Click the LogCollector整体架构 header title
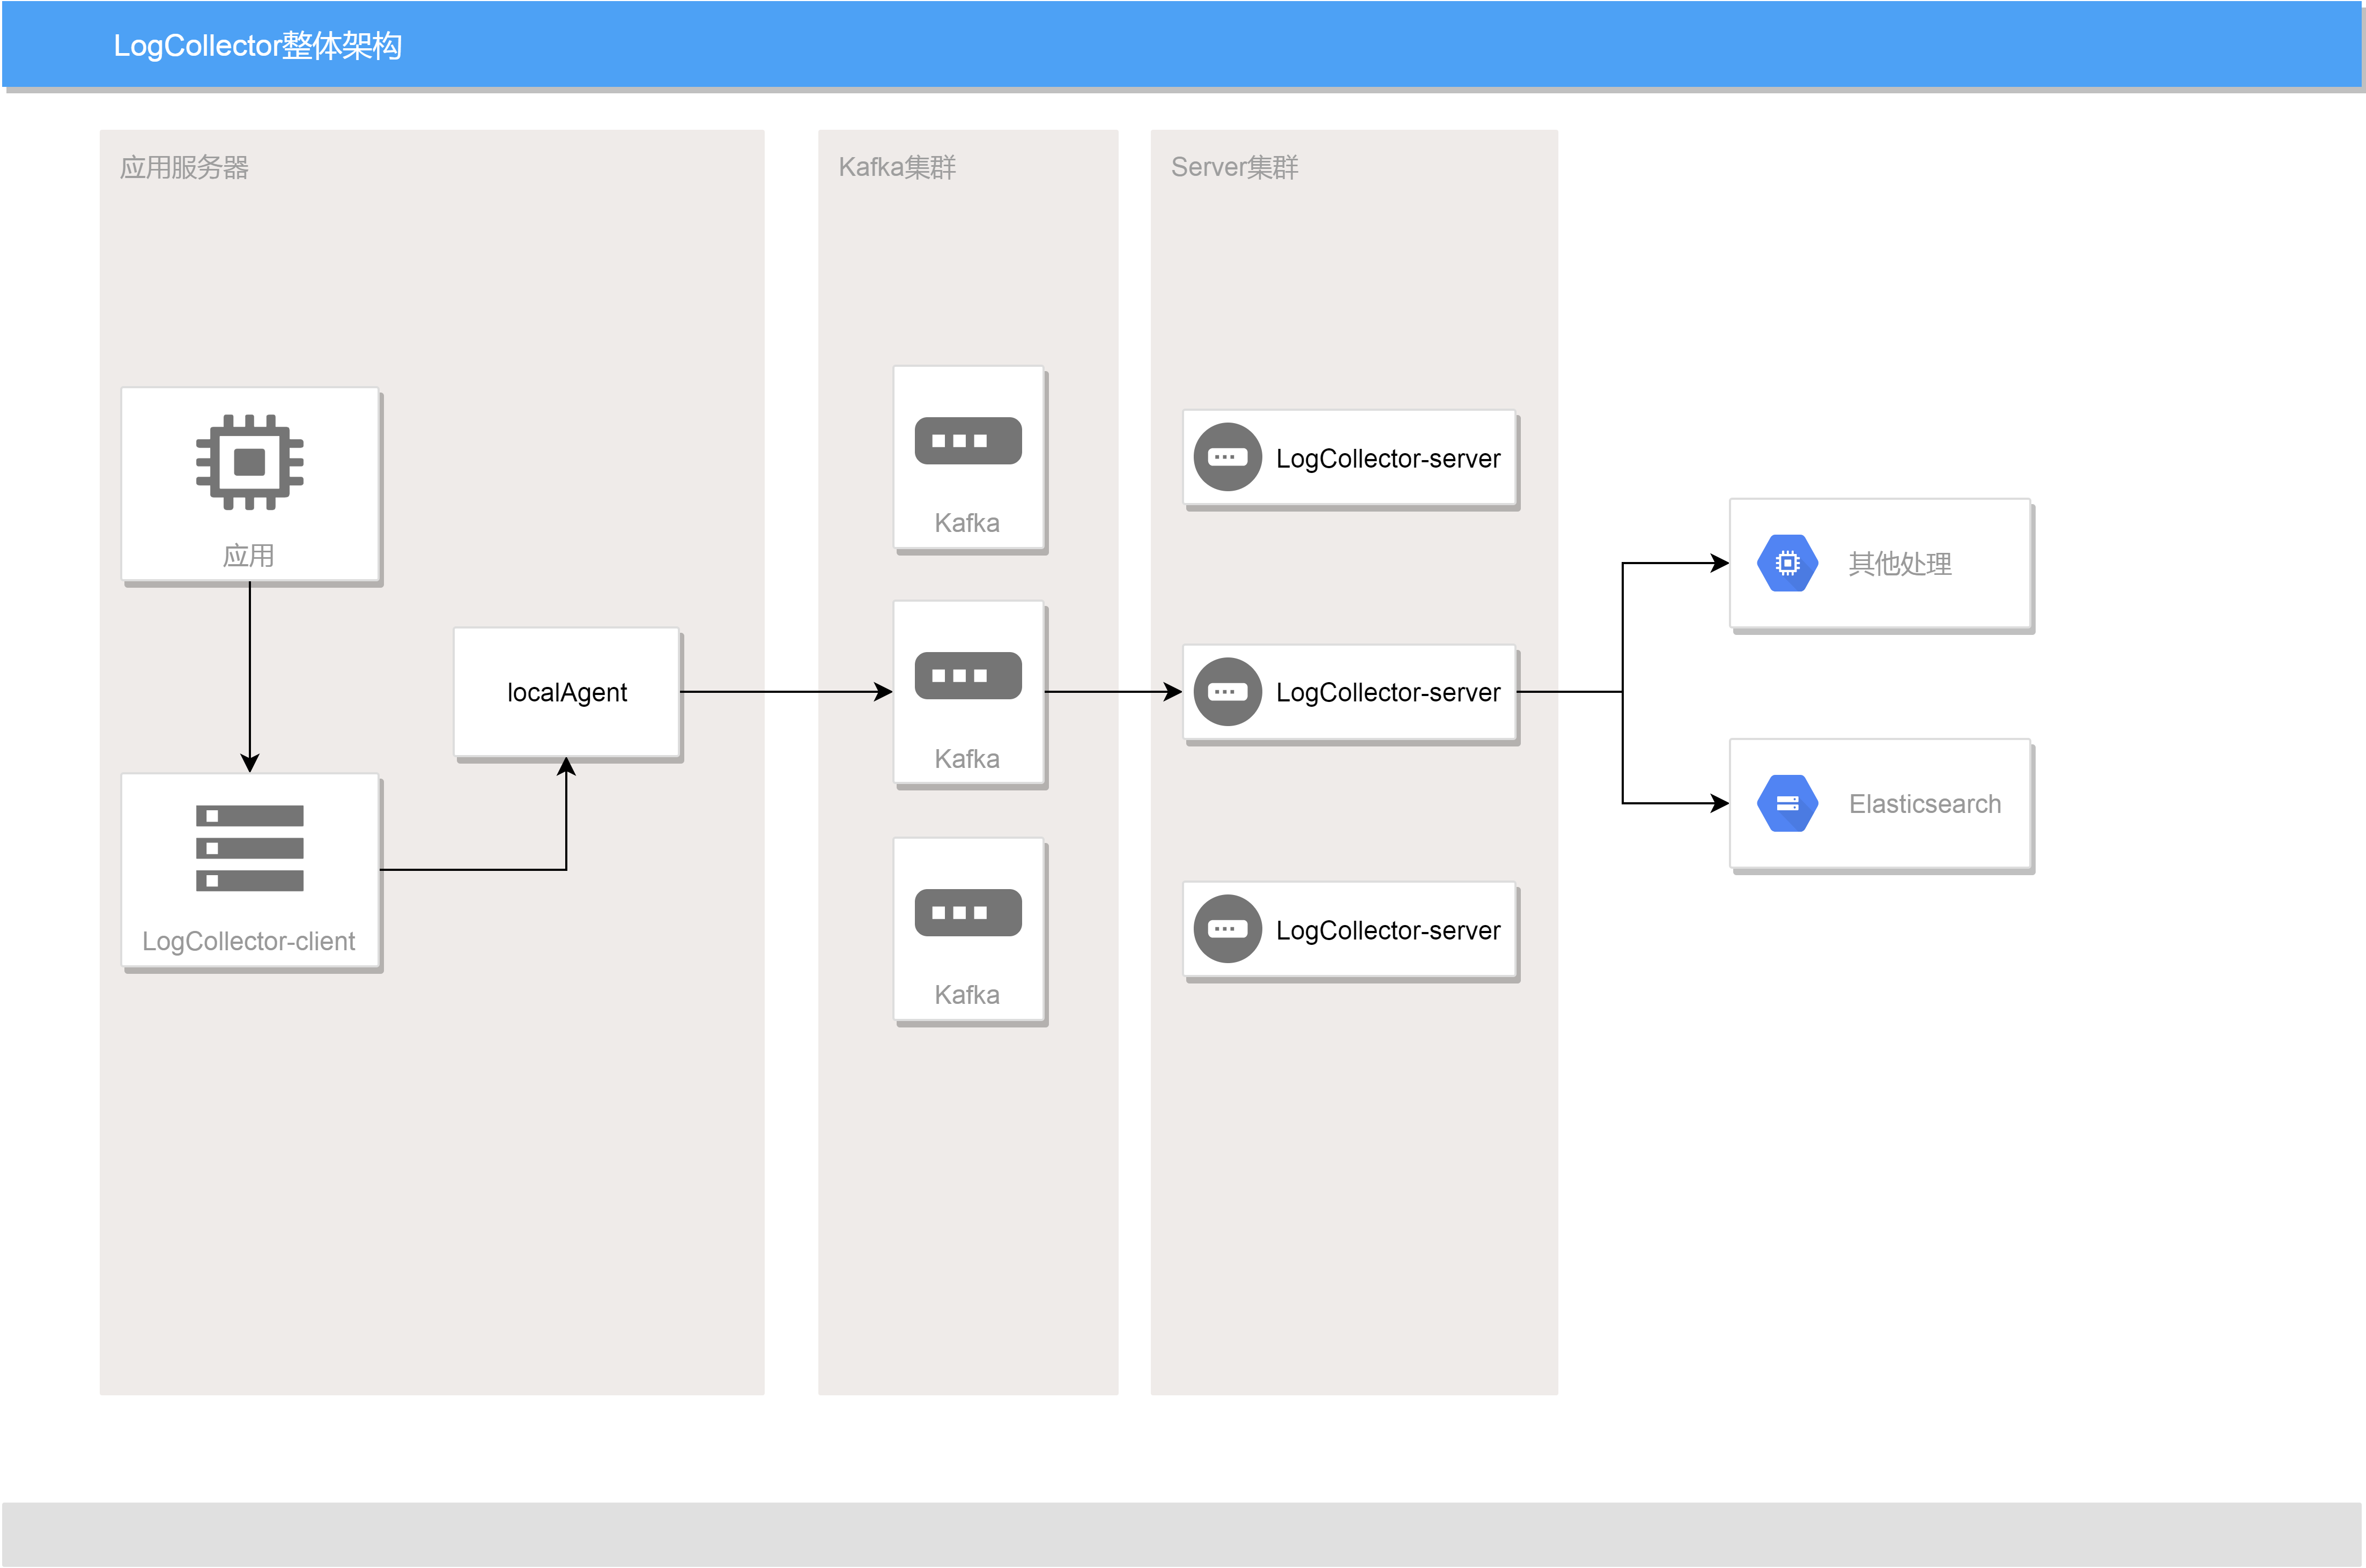The image size is (2366, 1568). [257, 46]
